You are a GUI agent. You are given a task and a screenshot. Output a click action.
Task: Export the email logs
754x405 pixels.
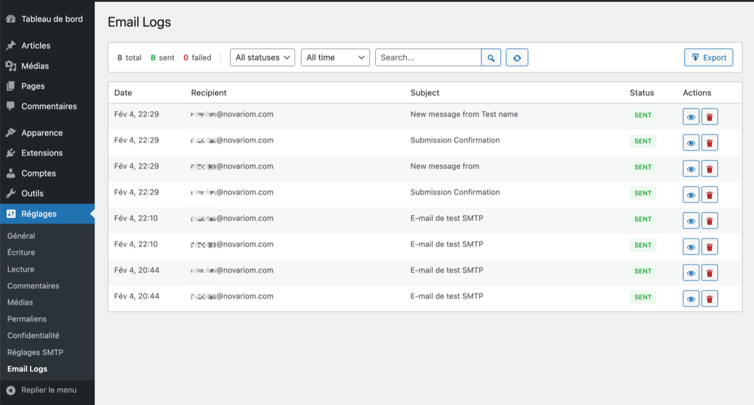709,57
